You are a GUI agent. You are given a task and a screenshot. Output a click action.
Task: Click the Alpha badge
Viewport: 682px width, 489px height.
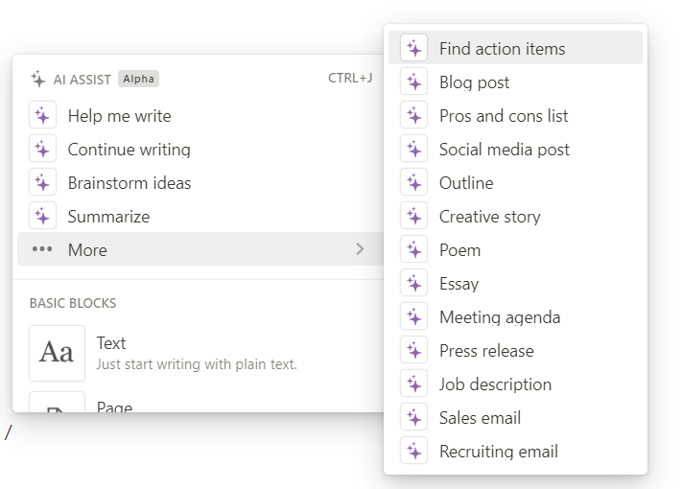click(x=138, y=79)
